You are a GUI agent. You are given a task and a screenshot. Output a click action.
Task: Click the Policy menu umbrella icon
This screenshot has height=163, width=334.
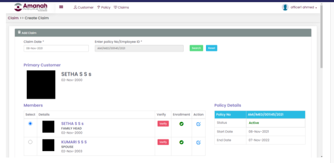(99, 7)
